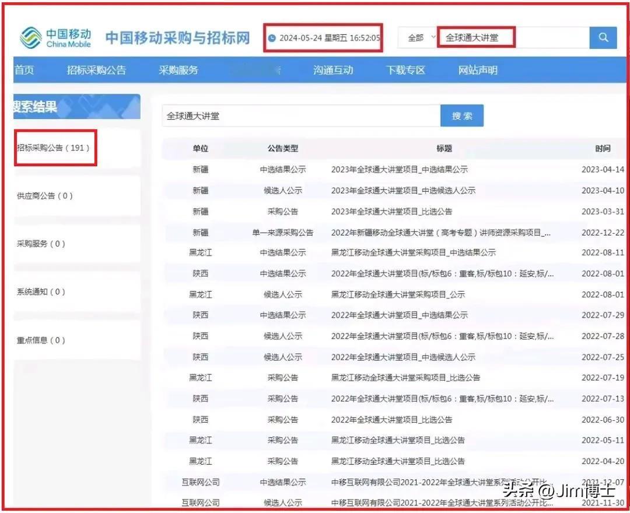Click the 时间 column header
This screenshot has height=513, width=630.
pyautogui.click(x=603, y=149)
